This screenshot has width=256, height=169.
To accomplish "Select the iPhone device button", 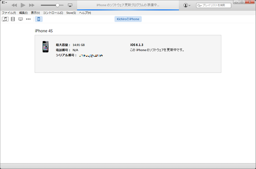I will click(39, 19).
